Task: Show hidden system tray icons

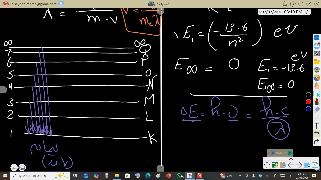Action: [x=240, y=176]
